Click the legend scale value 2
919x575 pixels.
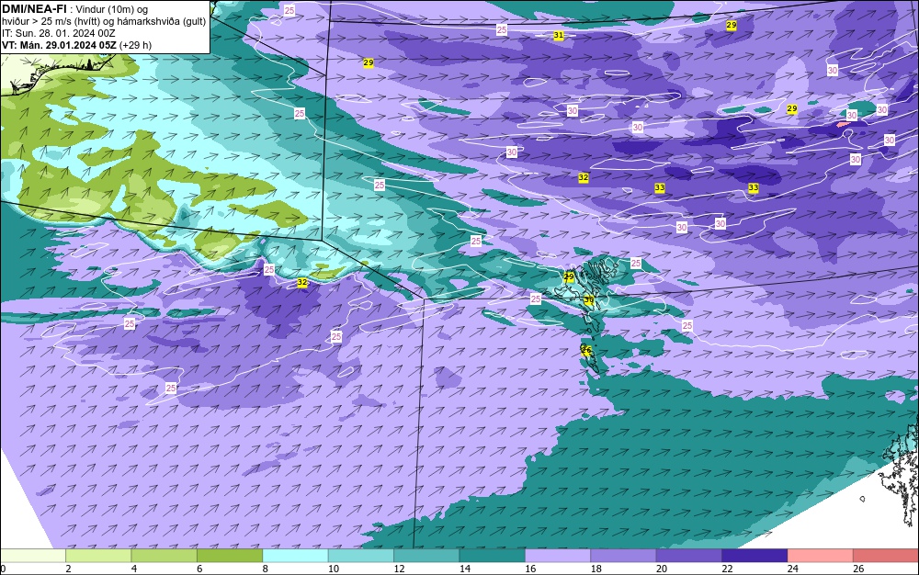(x=69, y=569)
